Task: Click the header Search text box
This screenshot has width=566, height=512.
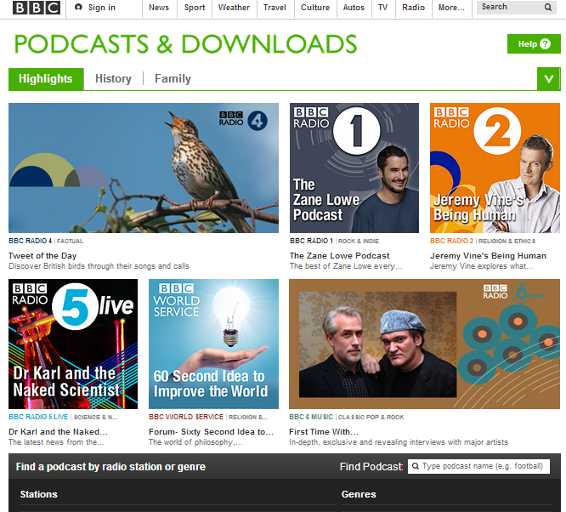Action: [510, 8]
